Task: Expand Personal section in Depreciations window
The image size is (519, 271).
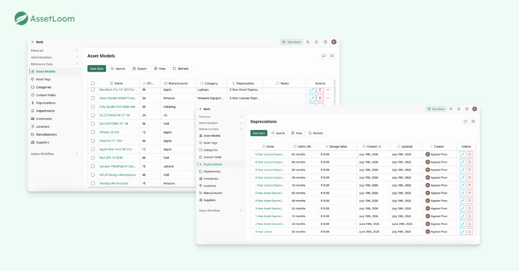Action: (221, 117)
